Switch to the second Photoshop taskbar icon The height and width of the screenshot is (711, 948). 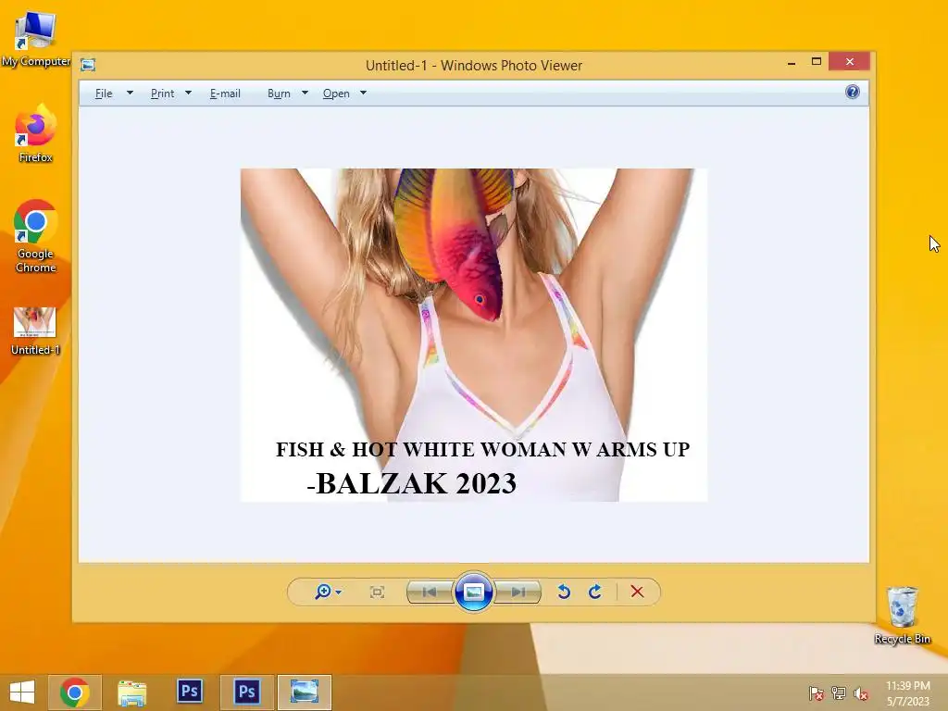(246, 692)
